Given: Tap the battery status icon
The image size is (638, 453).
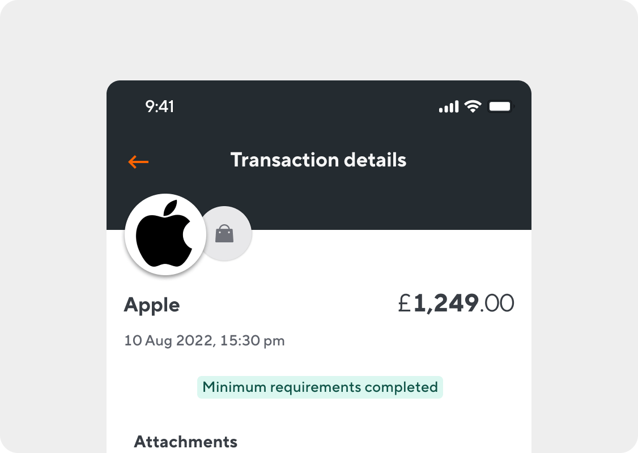Looking at the screenshot, I should pyautogui.click(x=501, y=106).
